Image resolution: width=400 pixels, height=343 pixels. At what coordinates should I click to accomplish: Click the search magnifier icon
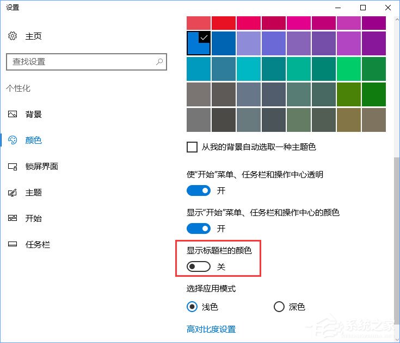(159, 62)
